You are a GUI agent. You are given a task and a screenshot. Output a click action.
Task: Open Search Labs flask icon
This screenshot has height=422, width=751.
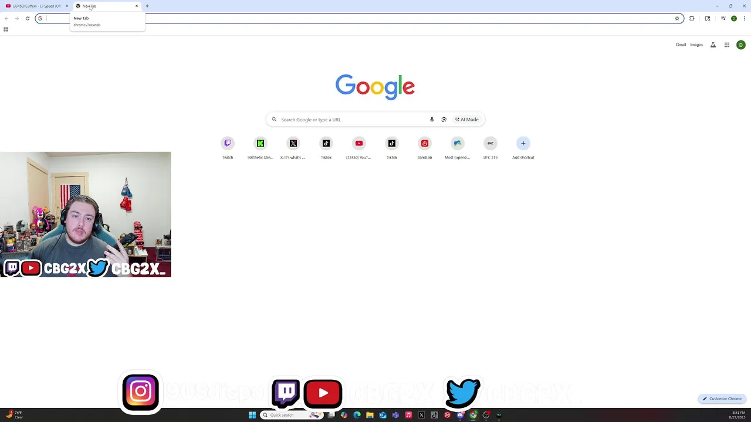[x=713, y=45]
